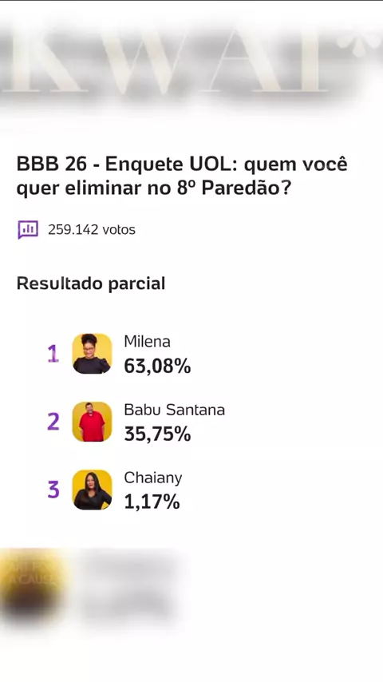Click the 63,08% result
This screenshot has height=682, width=383.
(157, 367)
